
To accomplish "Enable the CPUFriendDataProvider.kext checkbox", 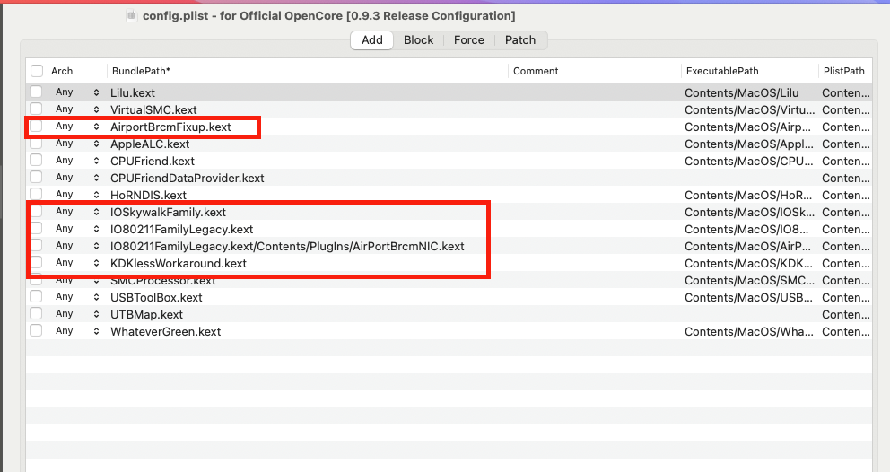I will click(x=36, y=177).
